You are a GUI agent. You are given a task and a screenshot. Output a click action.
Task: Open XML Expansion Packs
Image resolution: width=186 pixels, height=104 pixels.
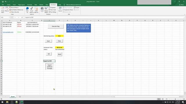68,10
